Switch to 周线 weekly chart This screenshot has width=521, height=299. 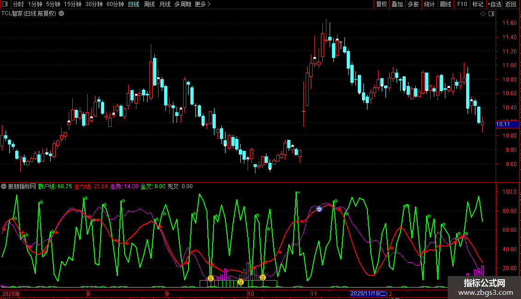click(x=149, y=4)
